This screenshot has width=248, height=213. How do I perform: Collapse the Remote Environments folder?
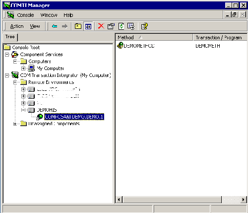(x=15, y=82)
